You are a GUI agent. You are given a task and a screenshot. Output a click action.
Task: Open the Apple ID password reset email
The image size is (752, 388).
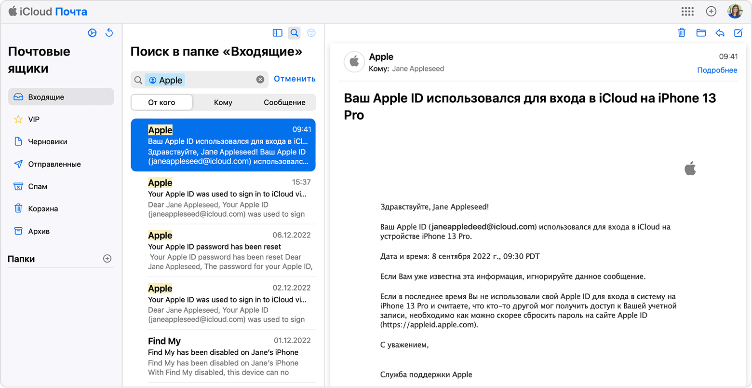[x=223, y=250]
